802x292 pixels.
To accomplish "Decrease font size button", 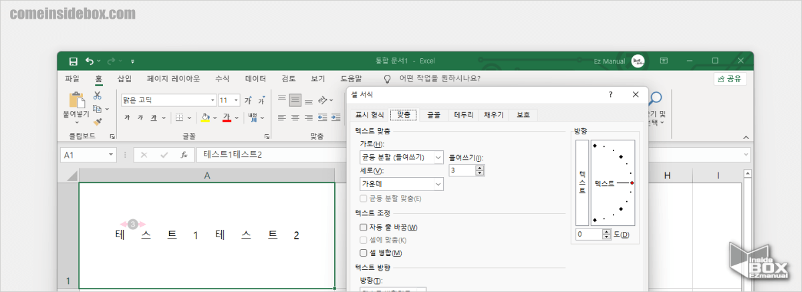I will pyautogui.click(x=263, y=100).
